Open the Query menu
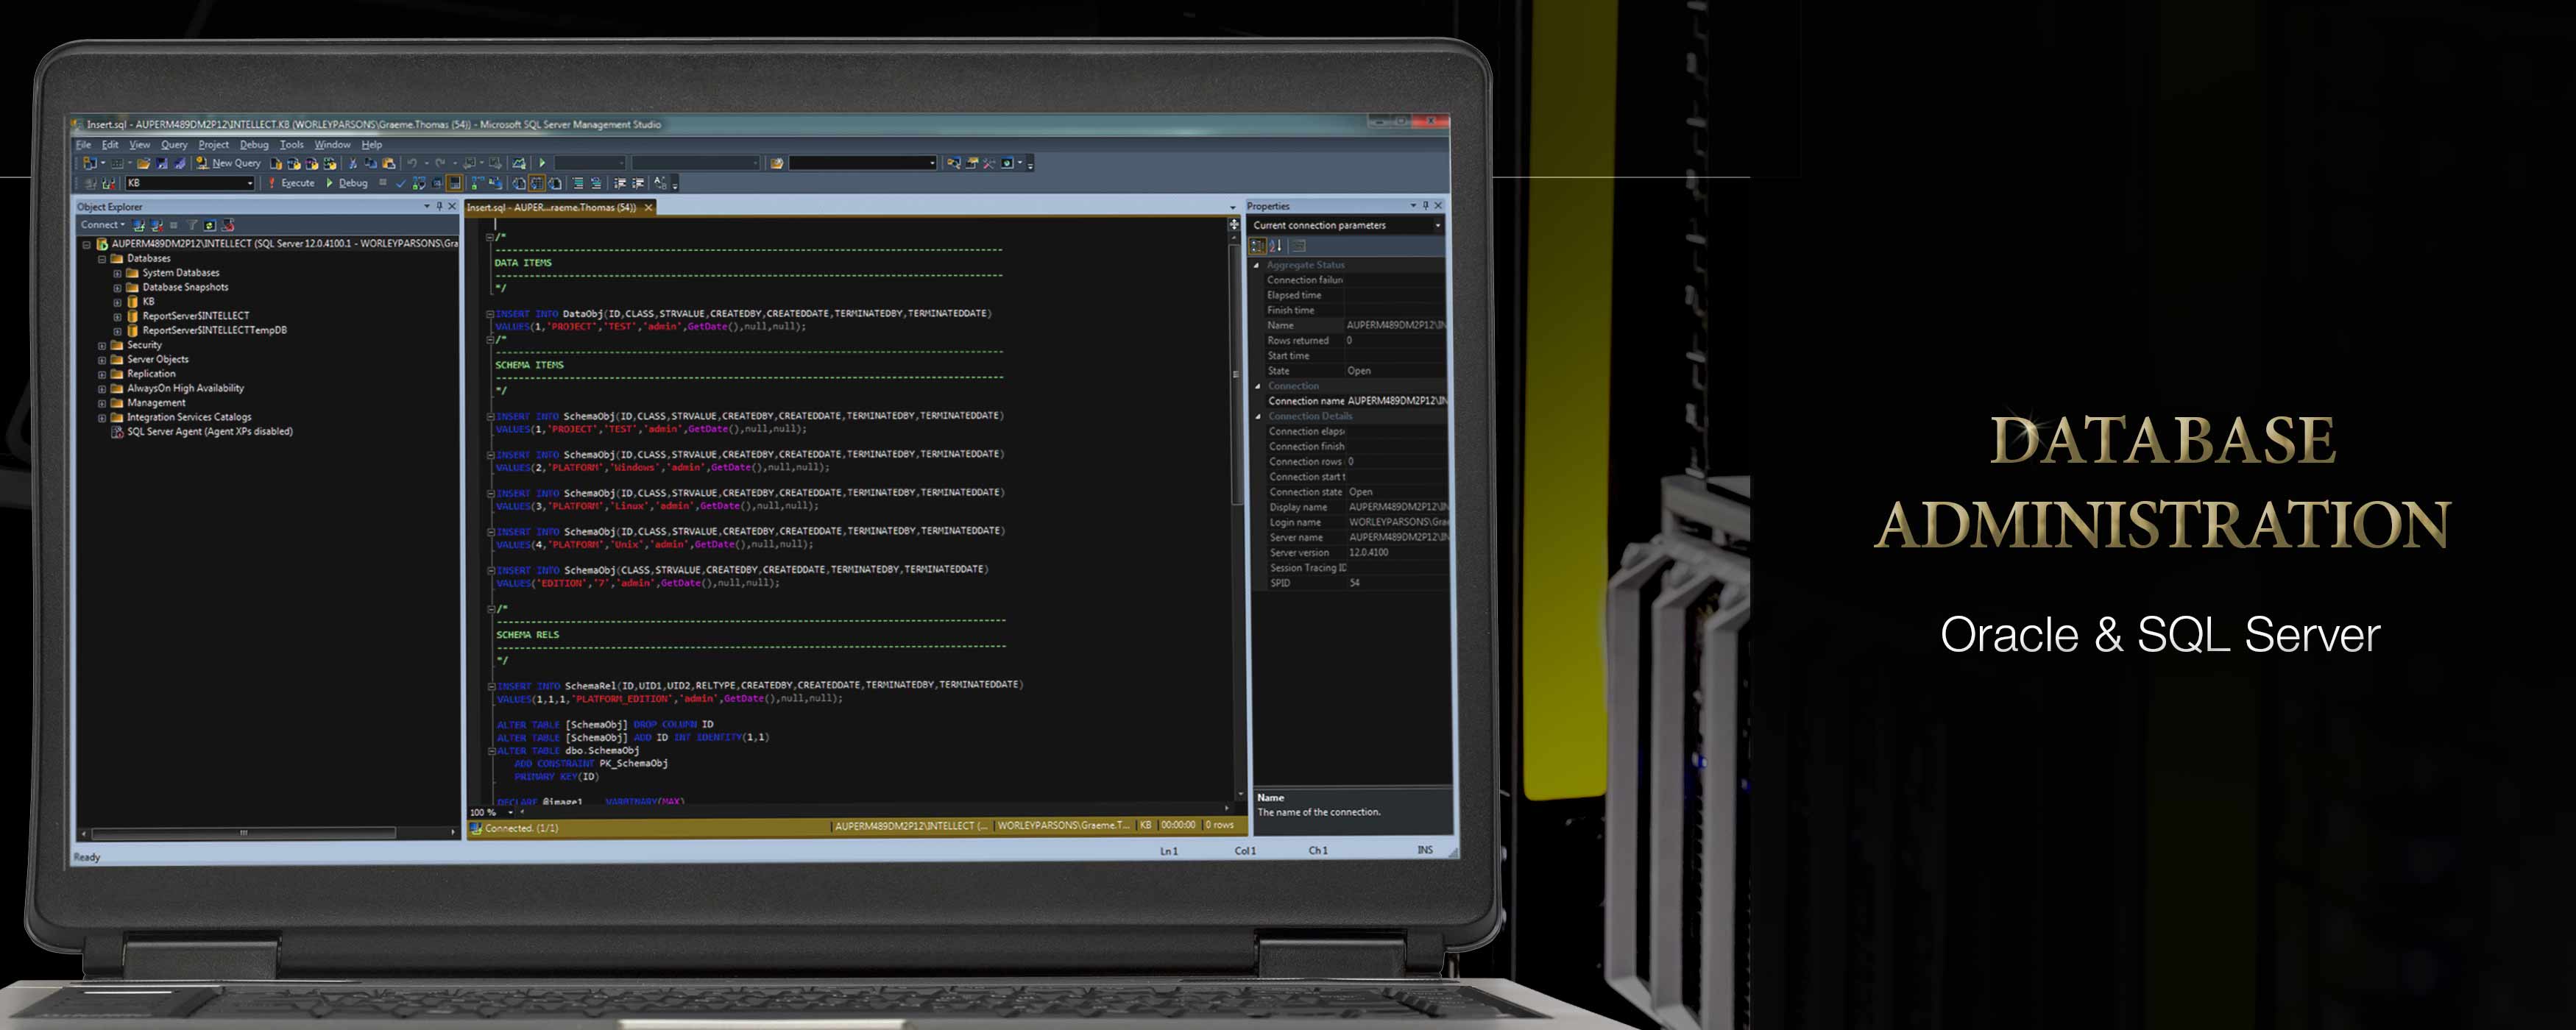 [174, 144]
